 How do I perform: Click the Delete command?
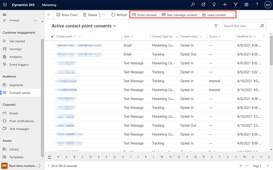[90, 15]
